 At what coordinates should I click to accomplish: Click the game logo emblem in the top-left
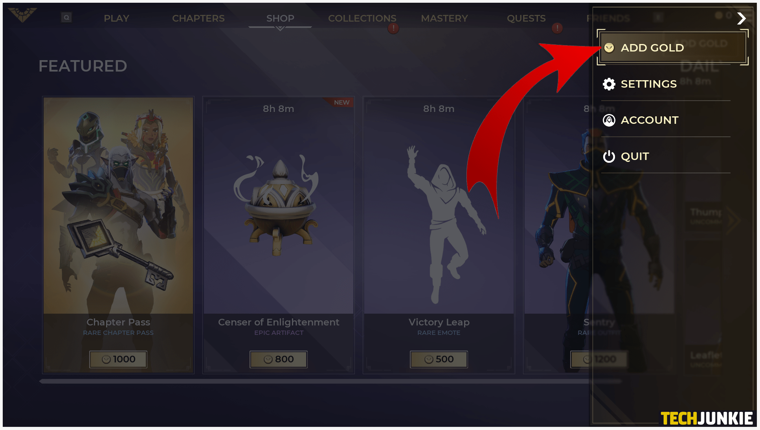click(22, 15)
